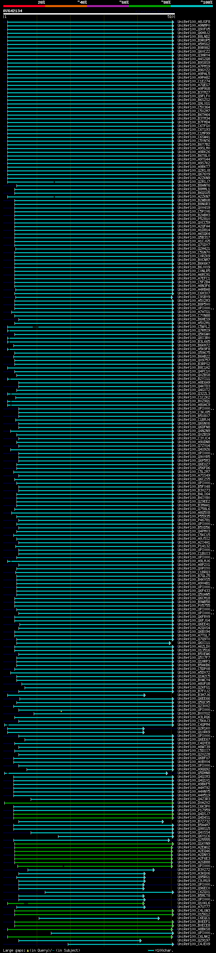Click the white query sequence ruler bar

tap(89, 14)
